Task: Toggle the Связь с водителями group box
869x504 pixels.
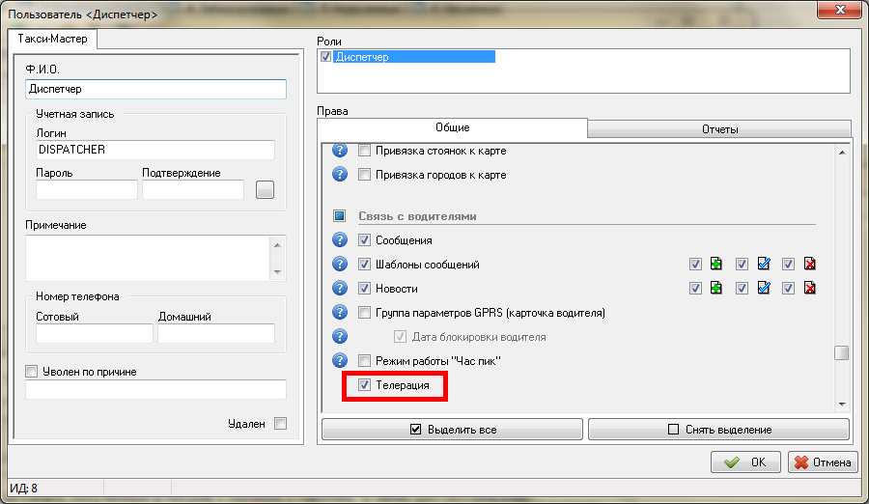Action: coord(340,216)
